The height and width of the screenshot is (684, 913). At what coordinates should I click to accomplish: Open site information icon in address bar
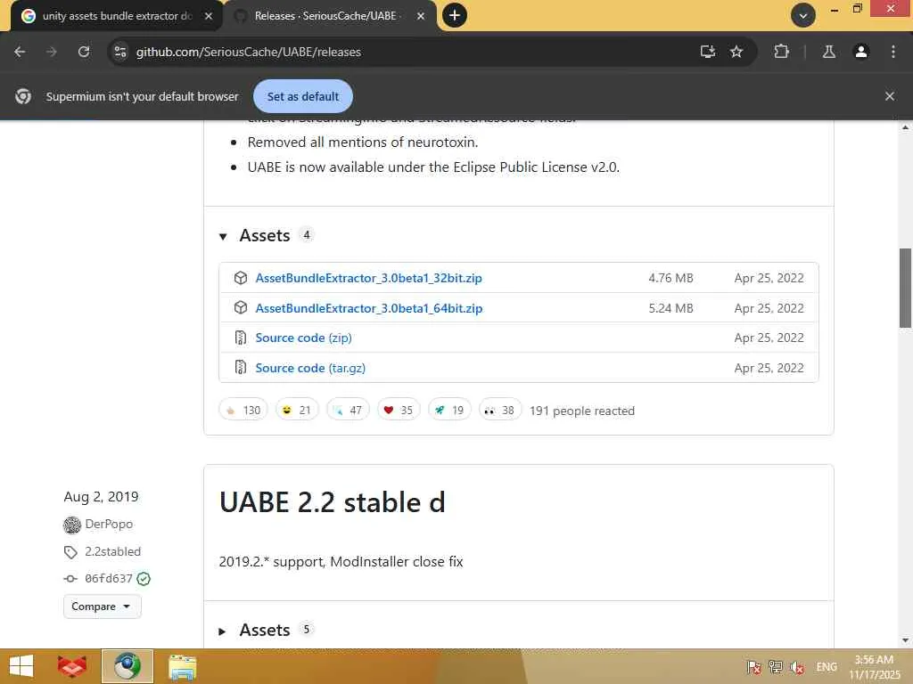[x=120, y=52]
